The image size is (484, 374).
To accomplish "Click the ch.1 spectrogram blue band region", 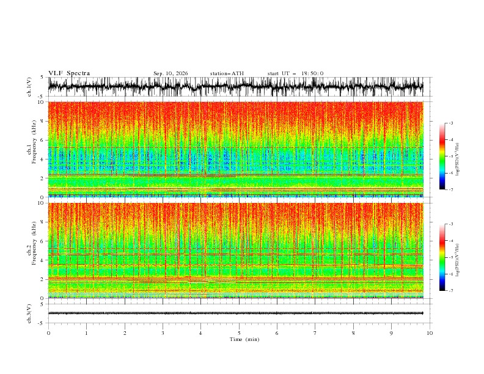I will tap(235, 159).
